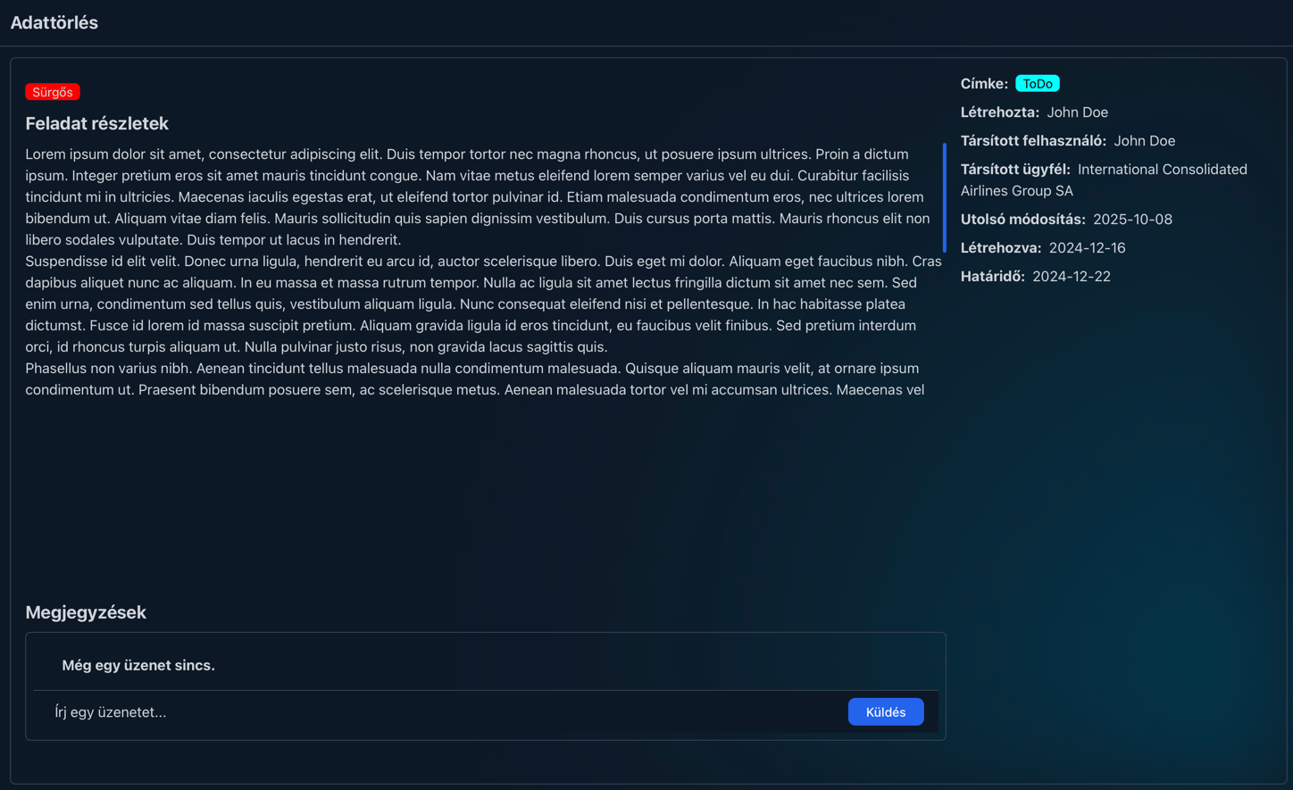1293x790 pixels.
Task: Click the Társított ügyfél field label
Action: pos(1014,170)
